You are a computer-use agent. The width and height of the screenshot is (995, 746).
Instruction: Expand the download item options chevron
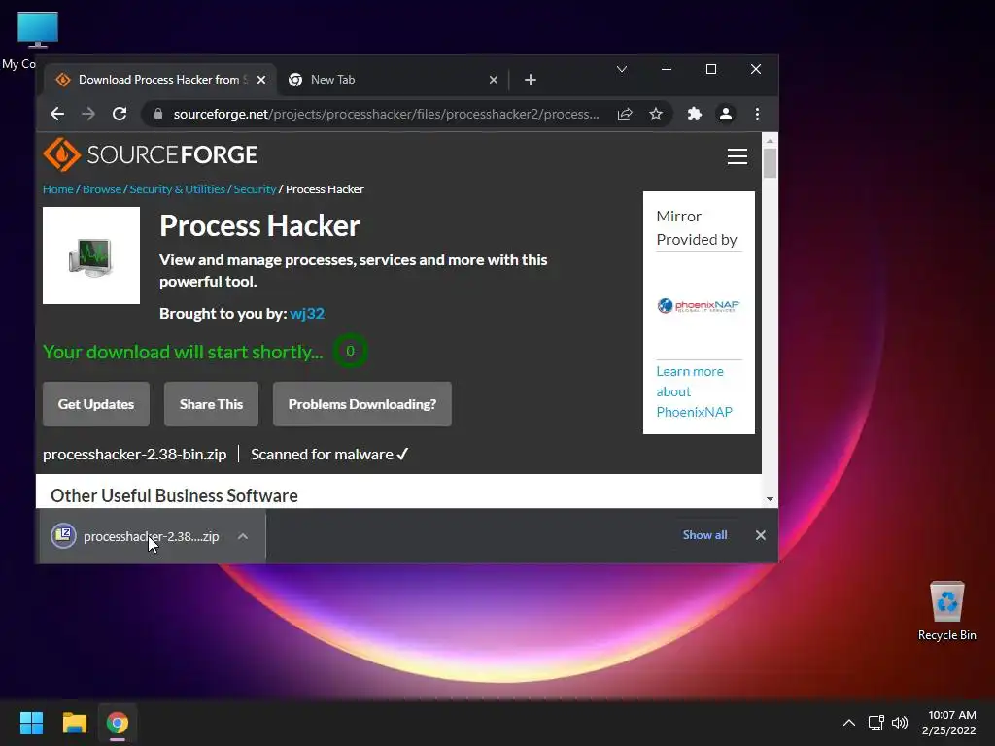242,536
